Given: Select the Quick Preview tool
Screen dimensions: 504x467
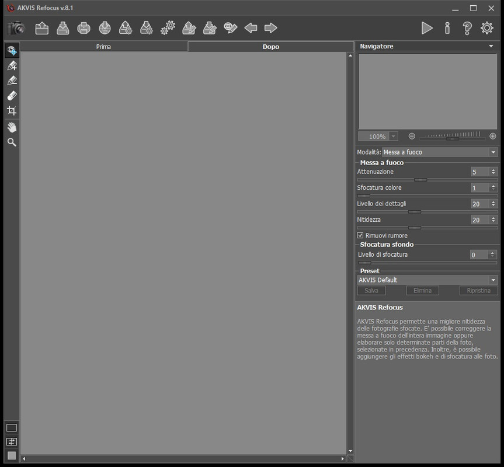Looking at the screenshot, I should point(12,50).
